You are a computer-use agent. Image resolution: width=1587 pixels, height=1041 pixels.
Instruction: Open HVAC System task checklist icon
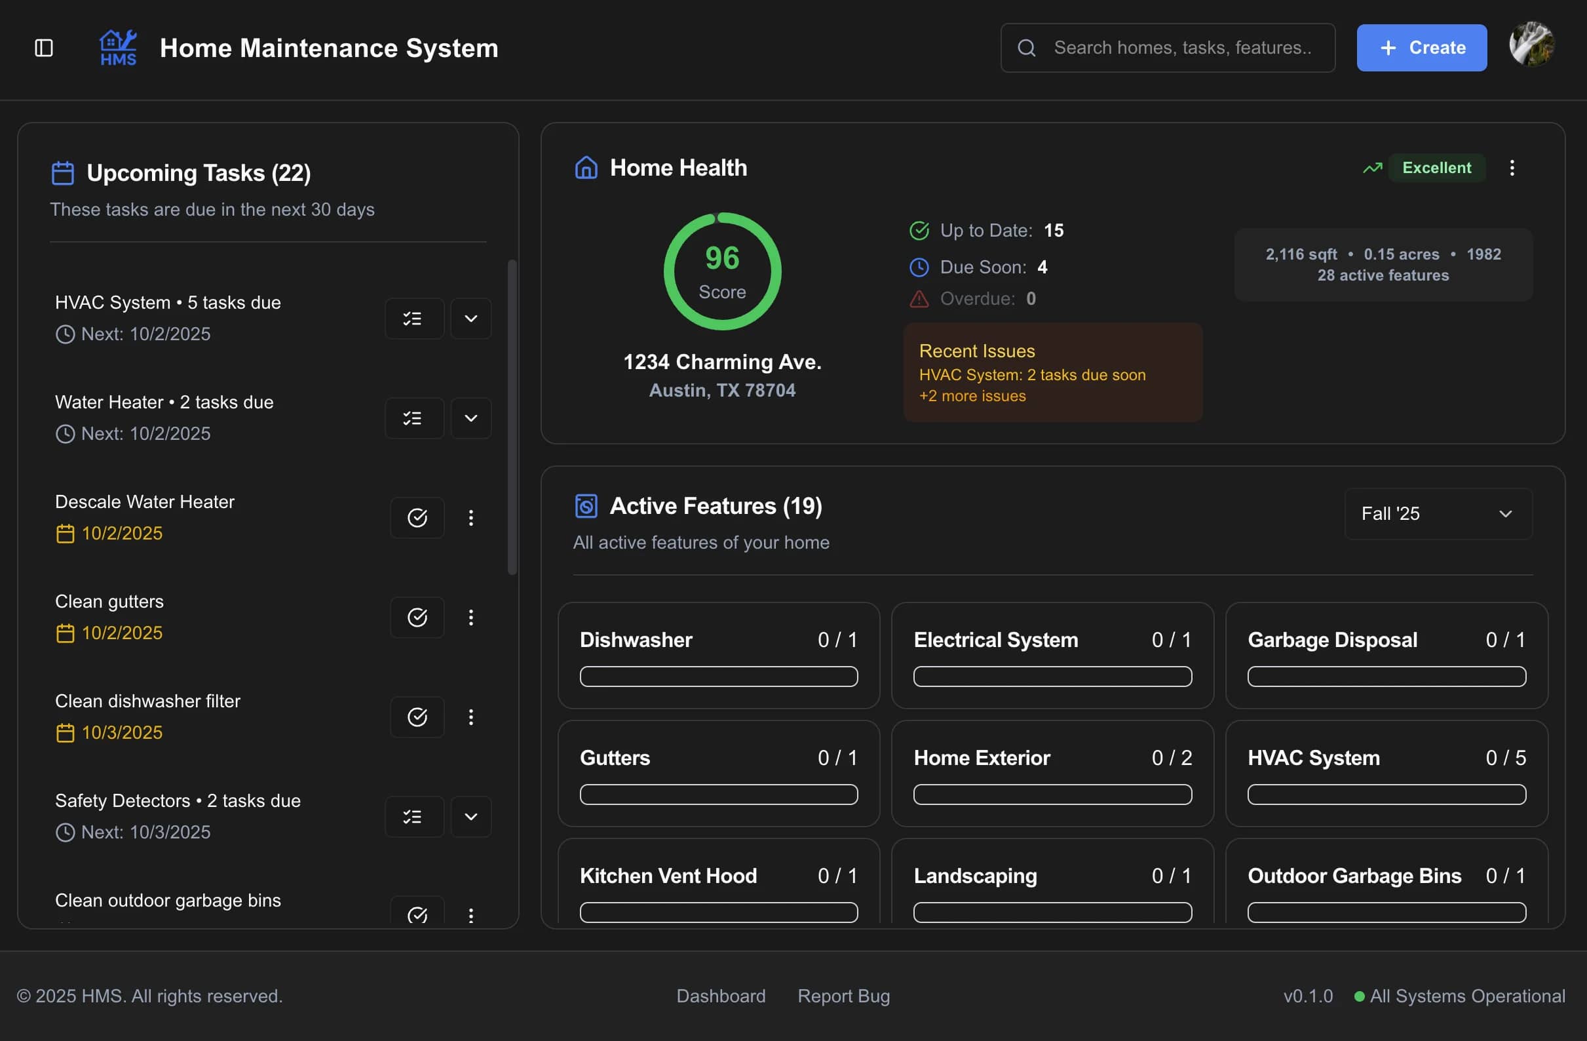click(413, 319)
